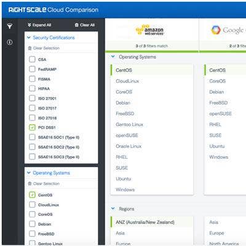Click the Clear All trash icon
The height and width of the screenshot is (246, 246).
tap(76, 25)
